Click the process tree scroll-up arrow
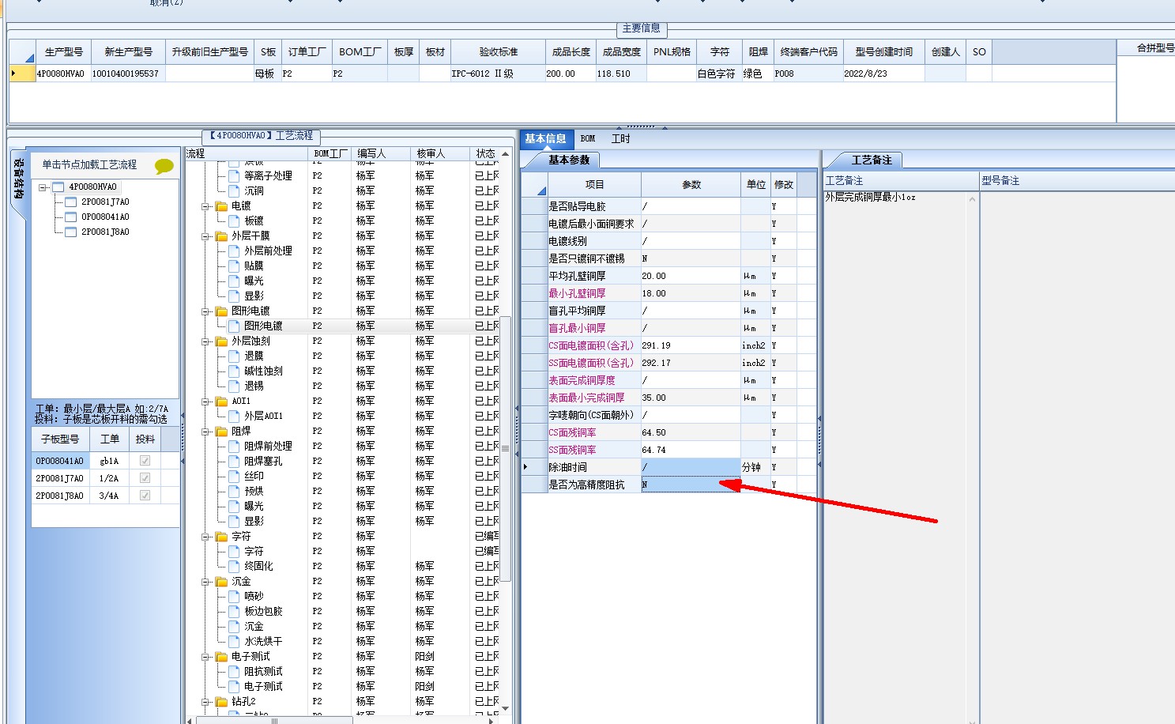The width and height of the screenshot is (1175, 724). 506,153
